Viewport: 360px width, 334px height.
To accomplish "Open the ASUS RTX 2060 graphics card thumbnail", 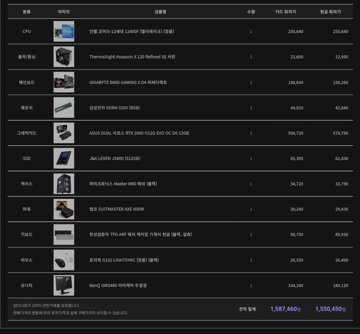I will point(64,133).
